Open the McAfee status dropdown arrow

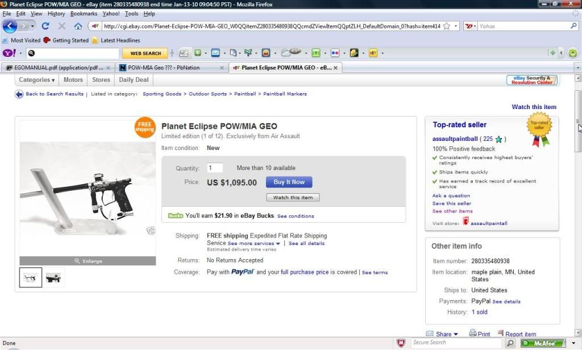click(573, 343)
